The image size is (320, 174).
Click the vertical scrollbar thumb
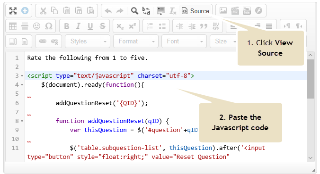coord(311,79)
